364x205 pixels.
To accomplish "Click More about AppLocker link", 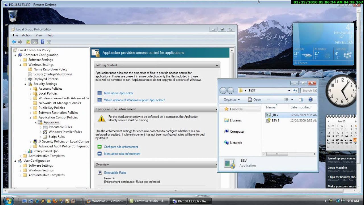I will (119, 93).
